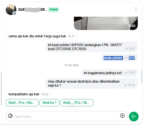Click the 'Tulis Pesan...' message field
This screenshot has width=151, height=131.
pos(66,116)
